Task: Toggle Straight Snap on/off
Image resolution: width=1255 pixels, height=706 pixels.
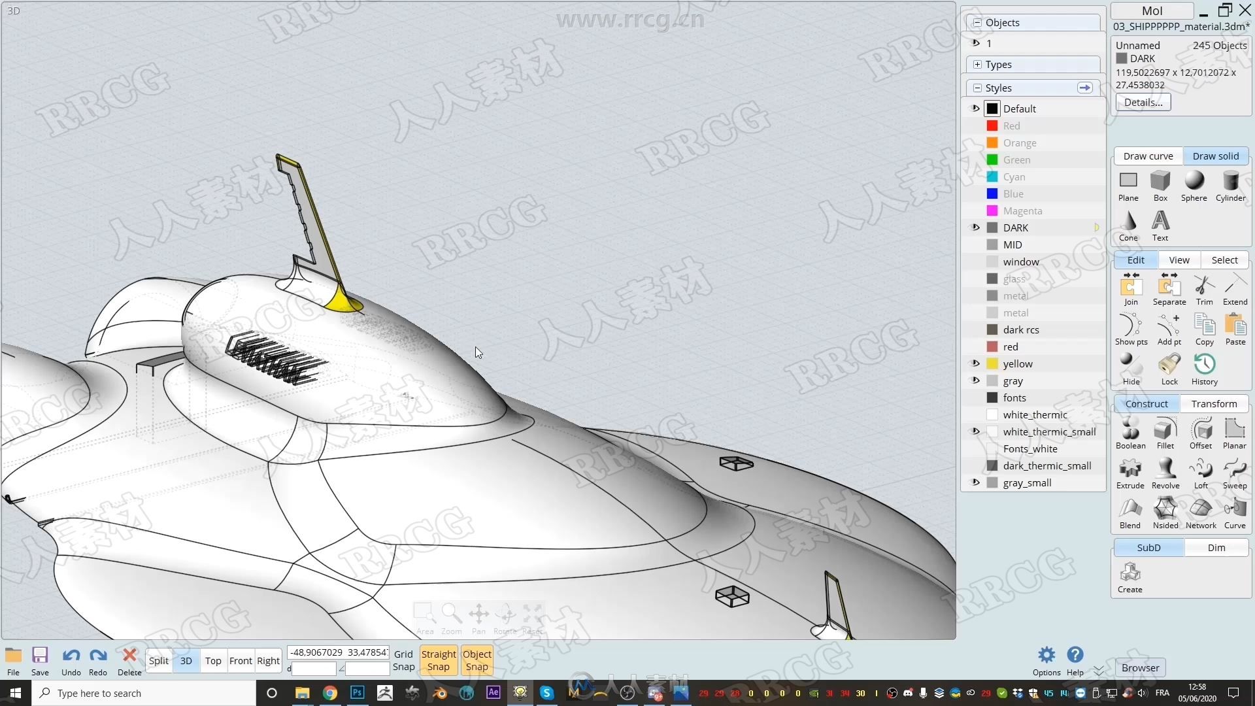Action: [x=439, y=660]
